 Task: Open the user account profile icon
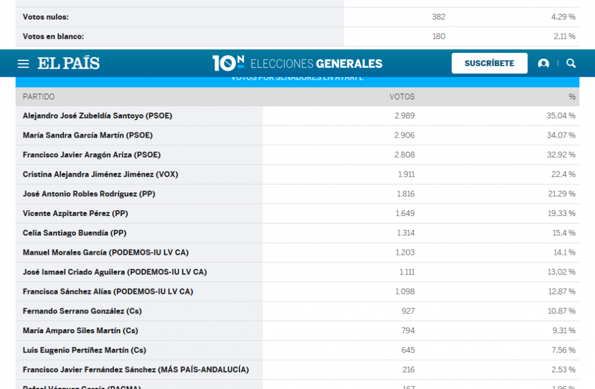[543, 64]
